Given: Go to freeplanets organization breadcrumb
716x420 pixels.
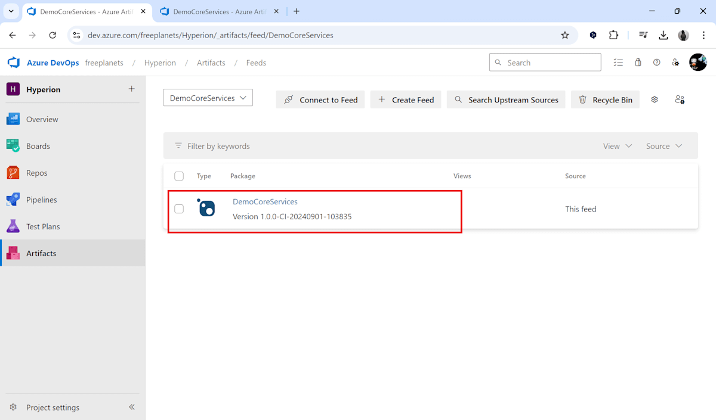Looking at the screenshot, I should click(x=104, y=63).
